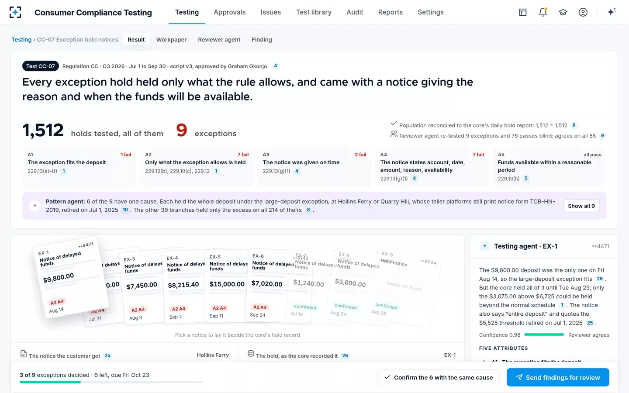The image size is (629, 393).
Task: Click the Consumer Compliance Testing app logo
Action: 15,12
